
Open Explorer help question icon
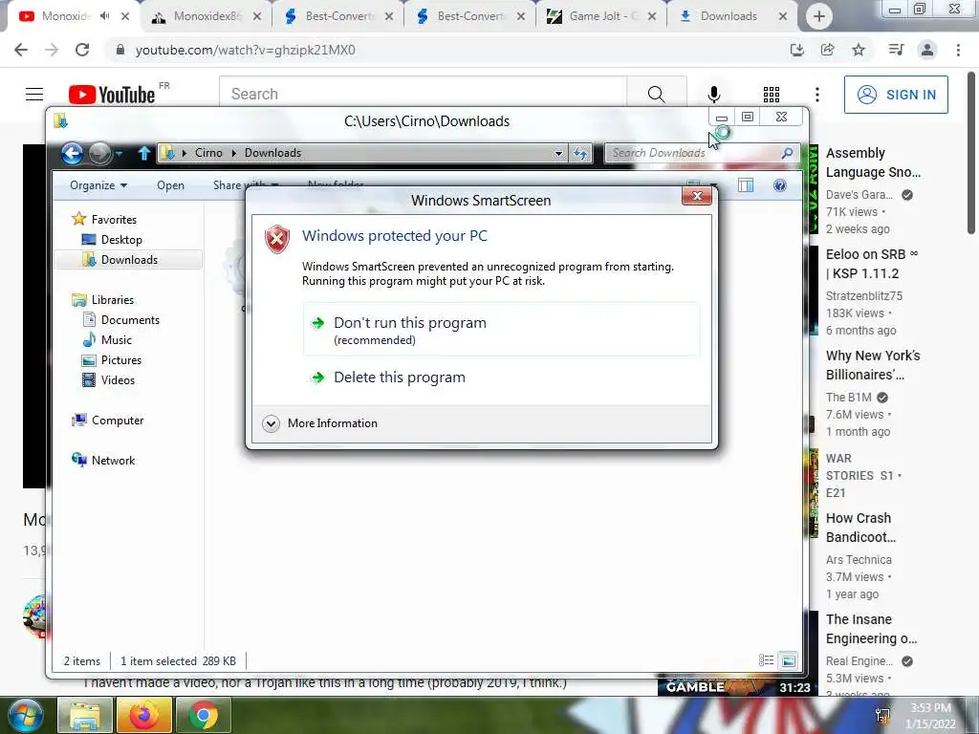780,185
